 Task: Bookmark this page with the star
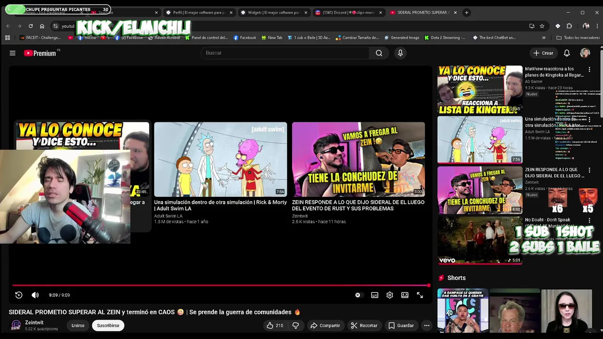[x=542, y=26]
